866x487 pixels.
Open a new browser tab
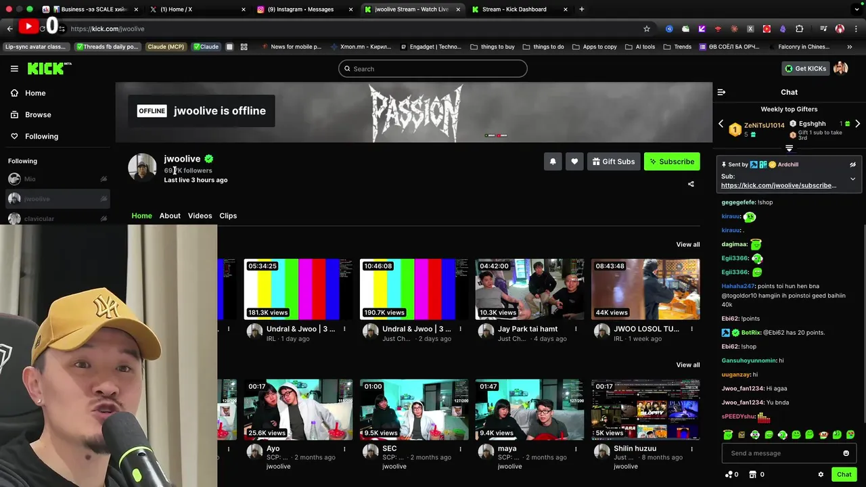(581, 9)
